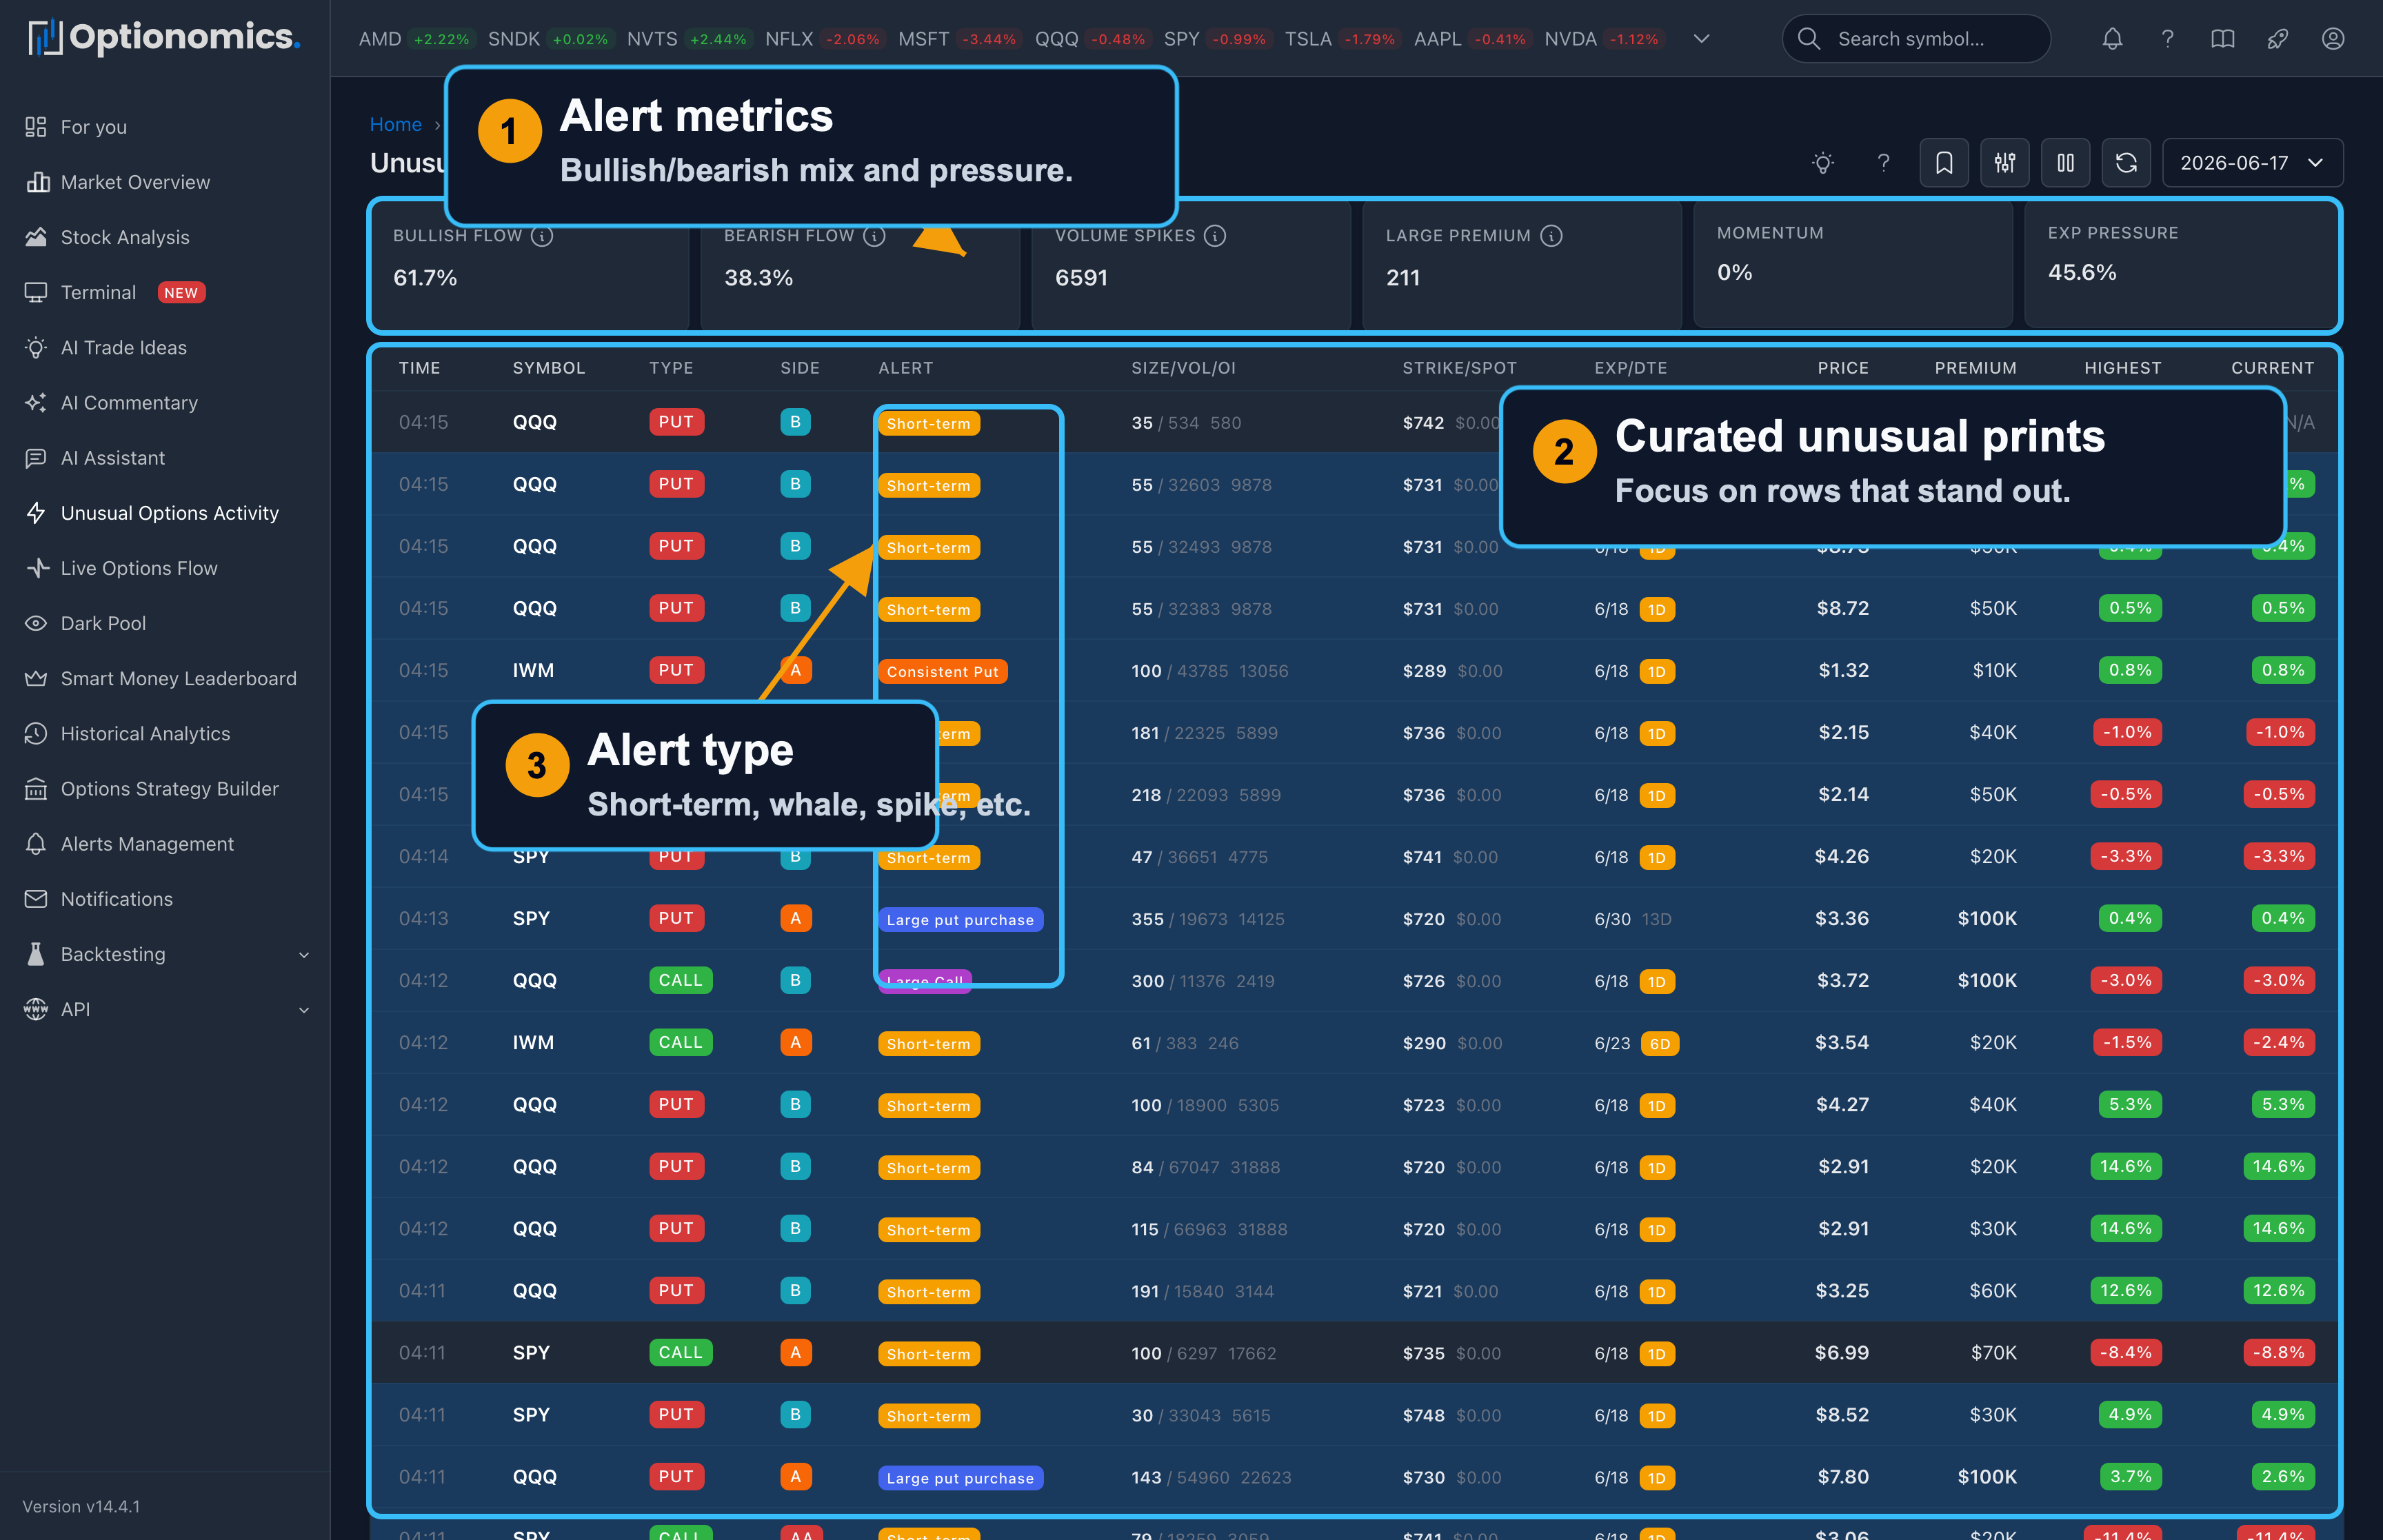The image size is (2383, 1540).
Task: Click the Notifications envelope icon
Action: pyautogui.click(x=36, y=899)
